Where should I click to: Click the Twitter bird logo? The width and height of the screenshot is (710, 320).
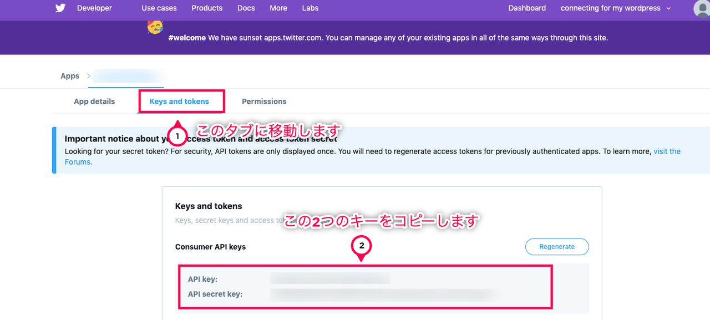pyautogui.click(x=60, y=8)
